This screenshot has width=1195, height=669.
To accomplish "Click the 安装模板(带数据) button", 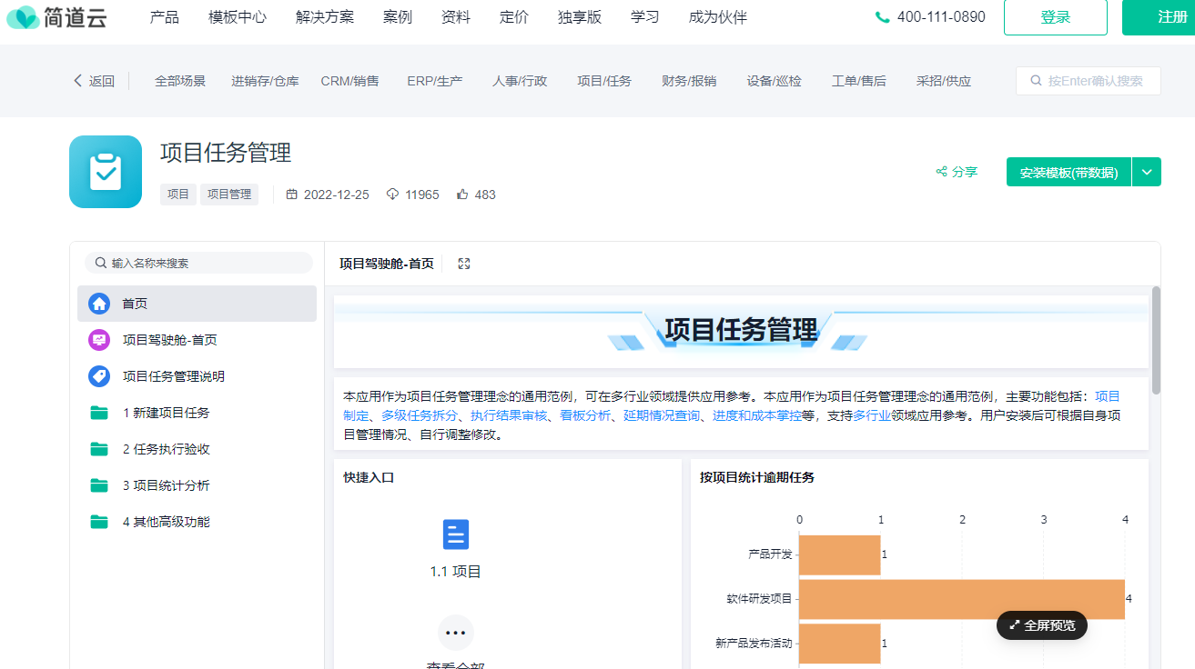I will coord(1068,172).
